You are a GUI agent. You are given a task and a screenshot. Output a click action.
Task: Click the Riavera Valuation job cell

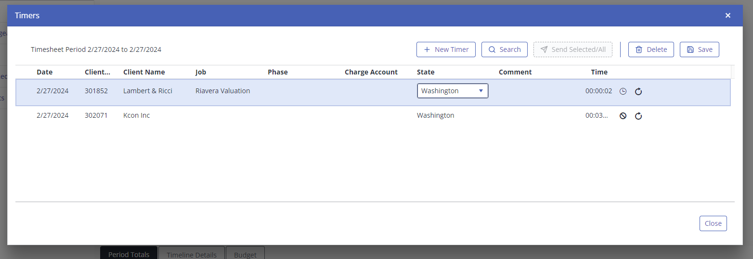(222, 91)
